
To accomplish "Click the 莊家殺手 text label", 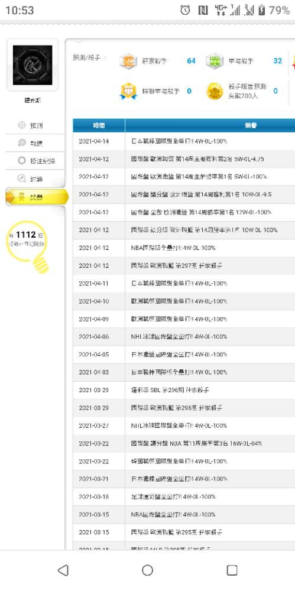I will click(x=154, y=61).
